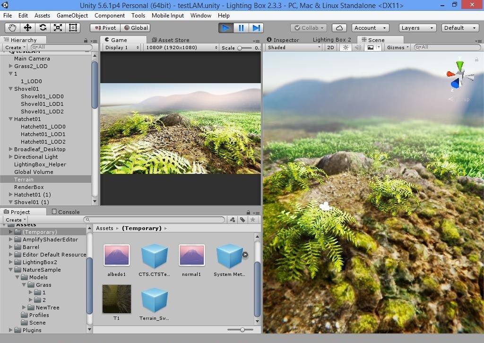Lock the Hierarchy panel
This screenshot has height=343, width=484.
coord(86,41)
